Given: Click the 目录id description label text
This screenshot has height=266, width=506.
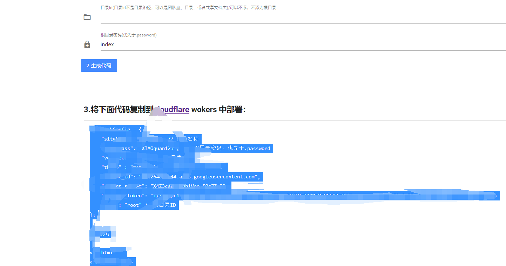Looking at the screenshot, I should pyautogui.click(x=188, y=7).
